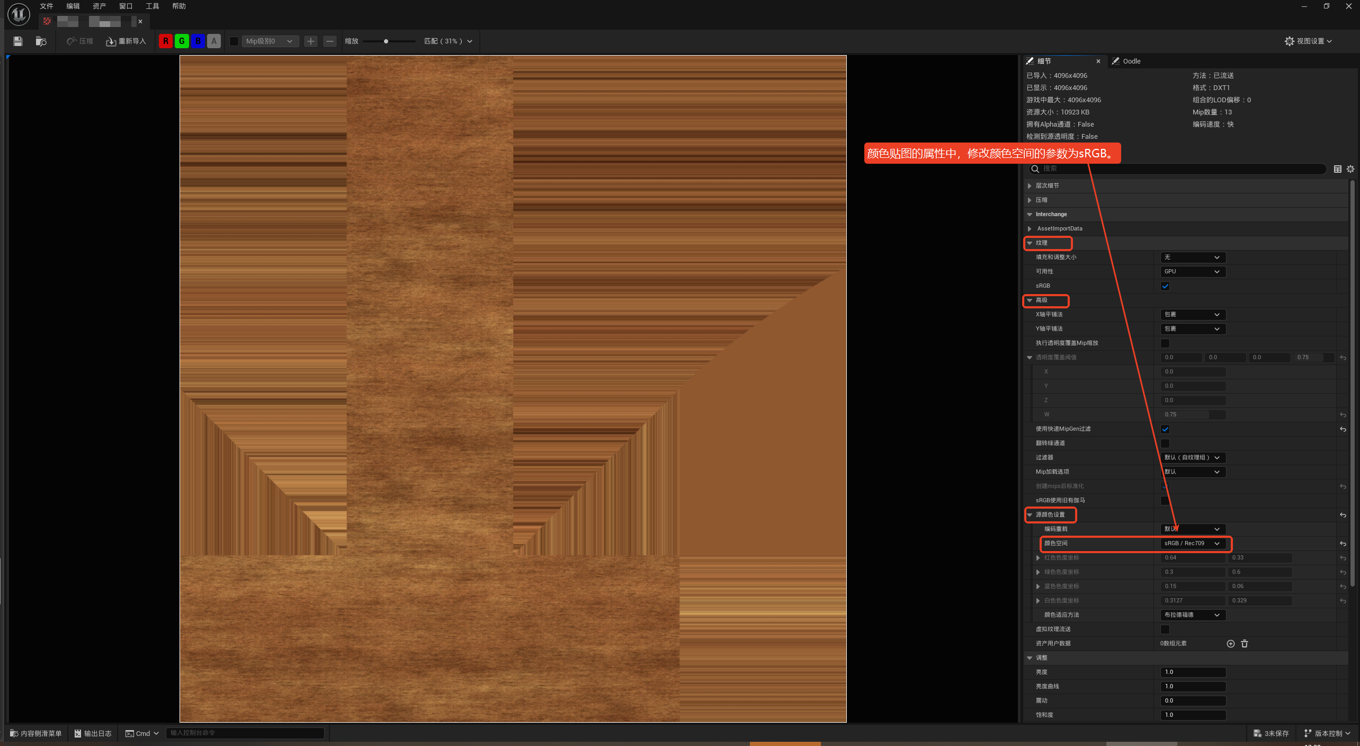Decrease mip level with minus button
The image size is (1360, 746).
tap(330, 41)
